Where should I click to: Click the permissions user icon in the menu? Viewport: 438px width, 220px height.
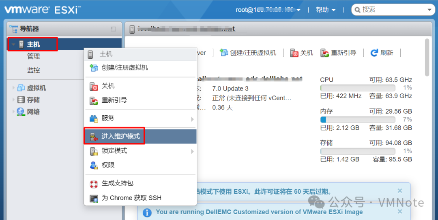[94, 165]
